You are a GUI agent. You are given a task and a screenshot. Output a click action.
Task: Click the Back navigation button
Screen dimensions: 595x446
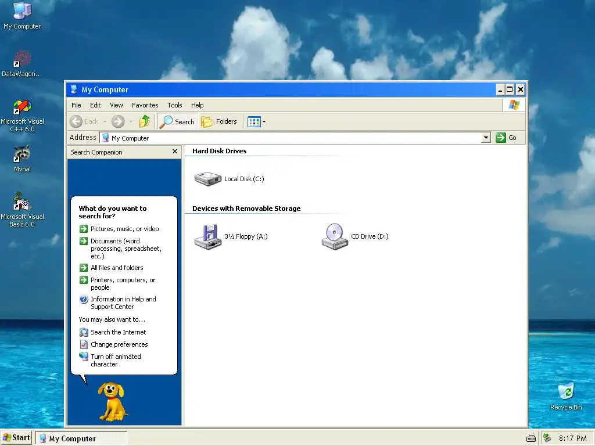(85, 121)
